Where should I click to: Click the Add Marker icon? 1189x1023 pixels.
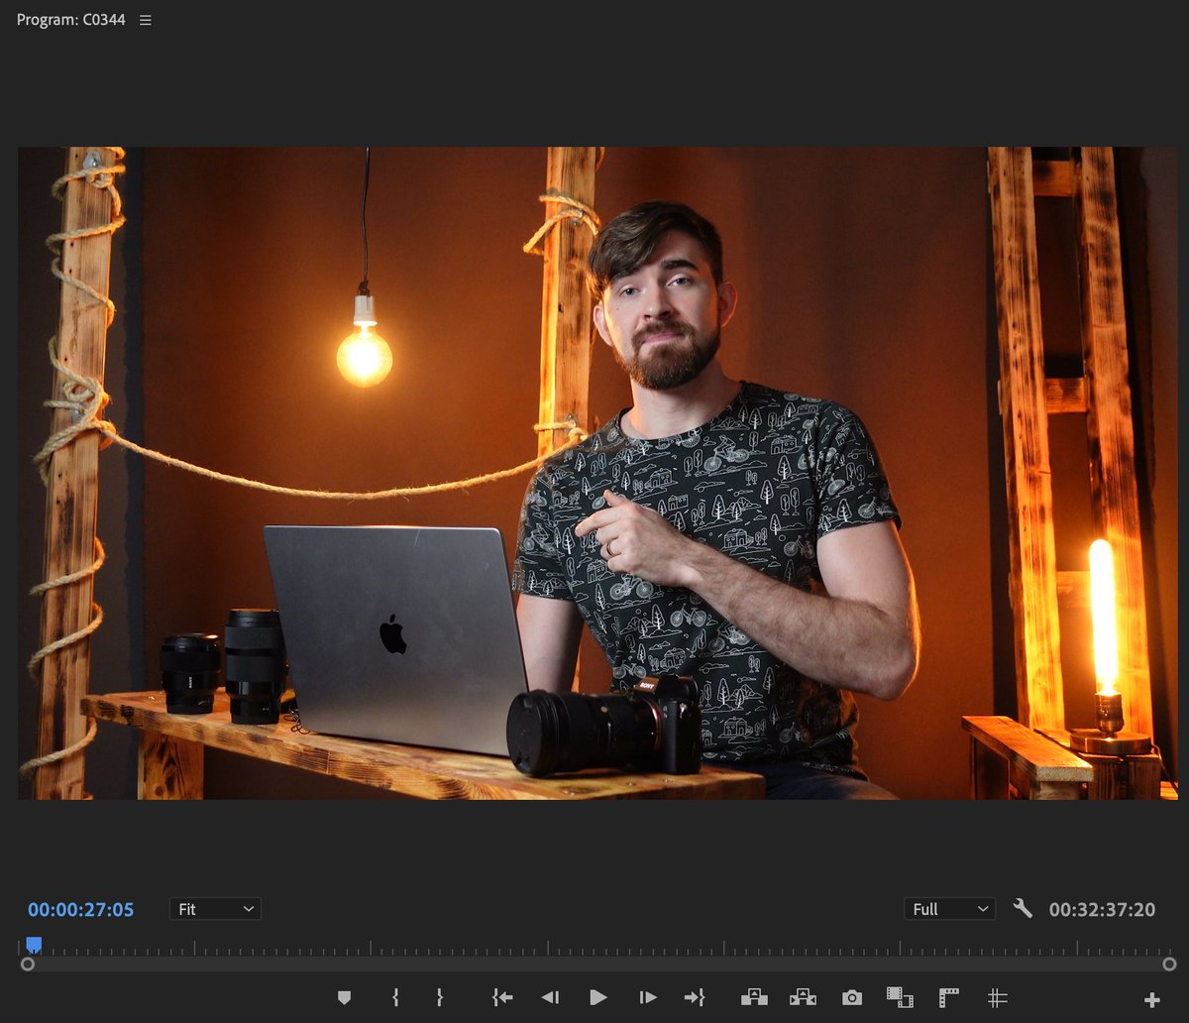(345, 997)
